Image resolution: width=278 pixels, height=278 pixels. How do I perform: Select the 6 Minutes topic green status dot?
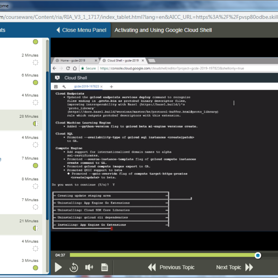coord(35,82)
